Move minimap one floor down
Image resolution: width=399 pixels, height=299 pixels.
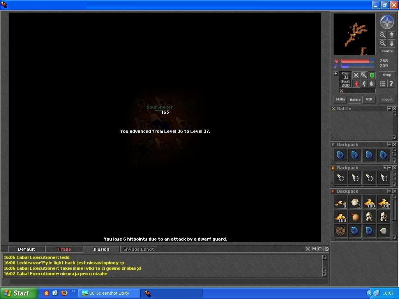click(x=392, y=43)
